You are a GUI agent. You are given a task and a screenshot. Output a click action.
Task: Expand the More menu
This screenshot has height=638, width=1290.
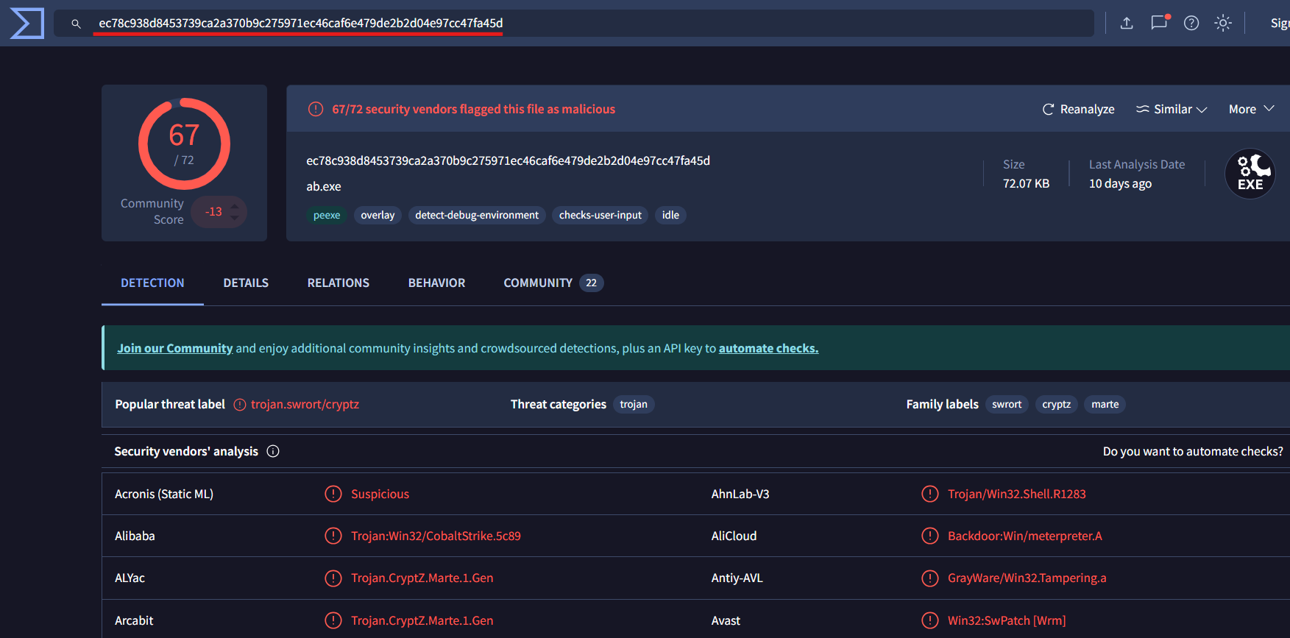pyautogui.click(x=1251, y=109)
